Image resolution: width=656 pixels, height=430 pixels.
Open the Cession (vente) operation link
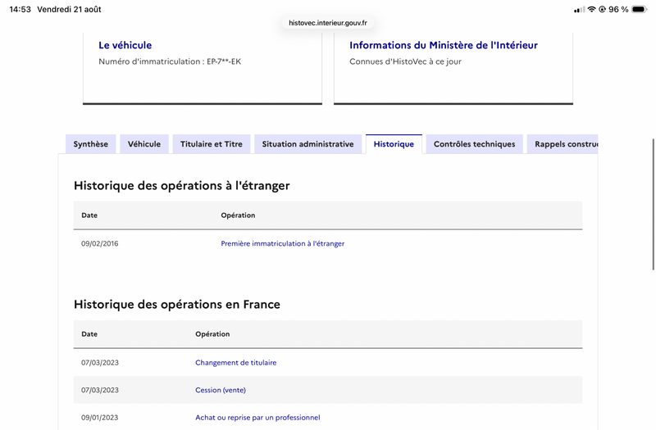coord(221,390)
